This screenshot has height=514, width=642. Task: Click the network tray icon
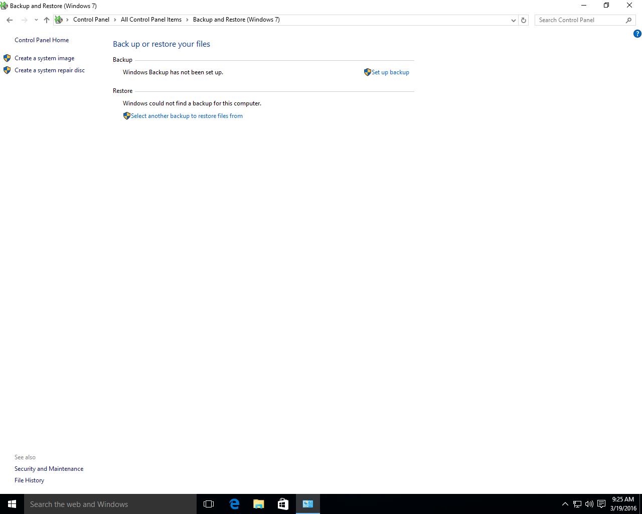click(x=577, y=504)
